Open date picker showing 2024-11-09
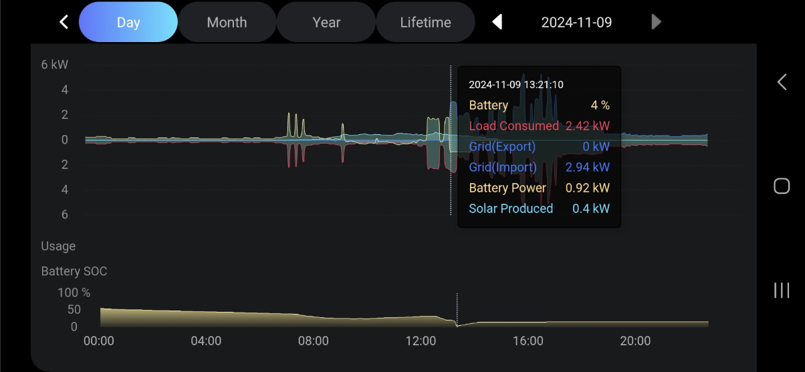This screenshot has width=805, height=372. (x=576, y=22)
